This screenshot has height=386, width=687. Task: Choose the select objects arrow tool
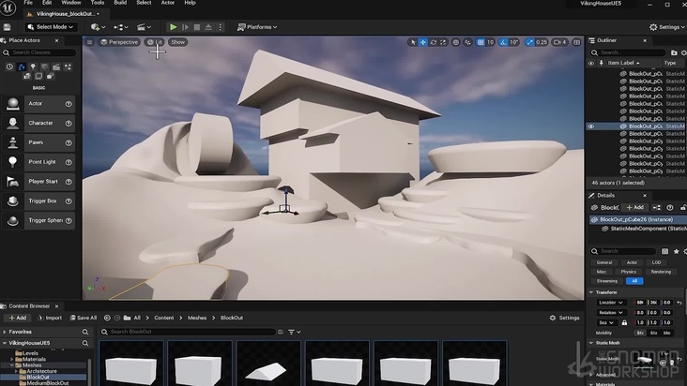[412, 42]
